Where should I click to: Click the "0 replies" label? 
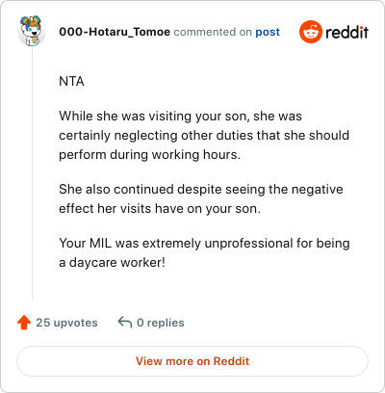161,323
